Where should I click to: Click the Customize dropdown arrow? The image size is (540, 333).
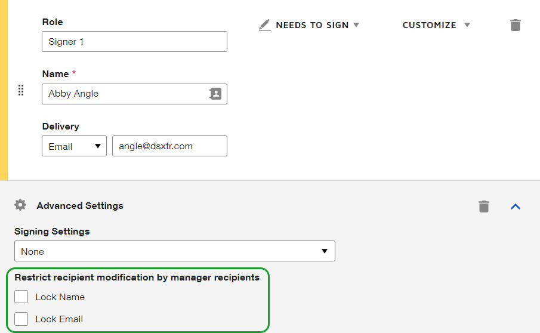[467, 25]
